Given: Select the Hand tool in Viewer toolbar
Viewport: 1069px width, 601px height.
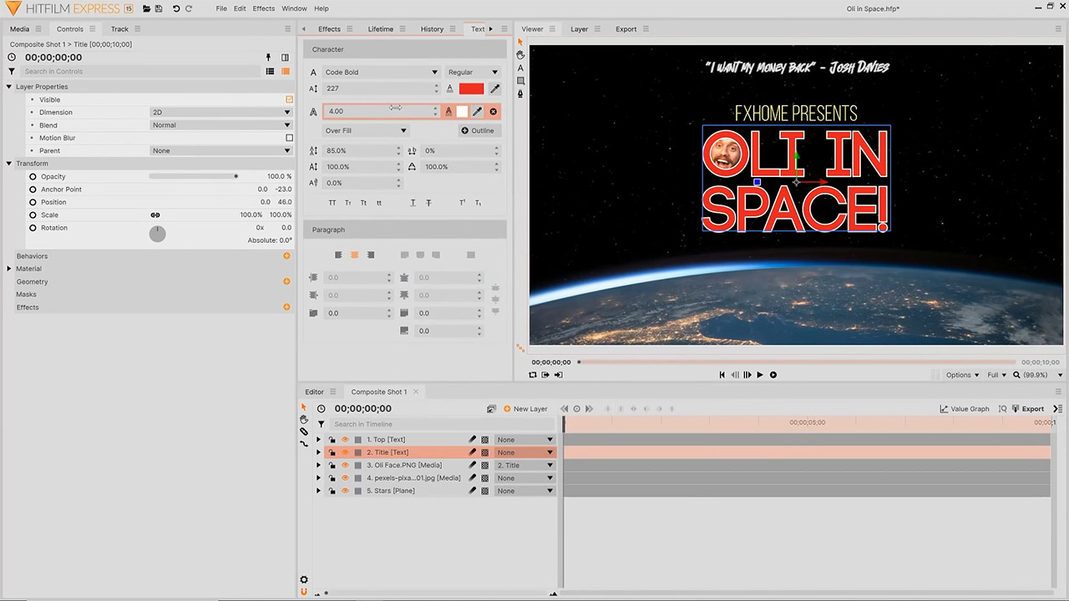Looking at the screenshot, I should (x=520, y=54).
